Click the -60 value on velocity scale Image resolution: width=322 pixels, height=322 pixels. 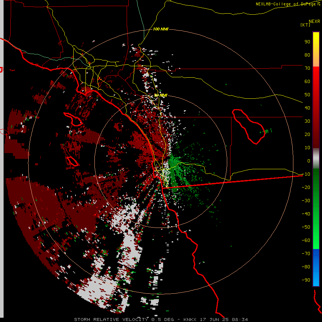click(306, 240)
